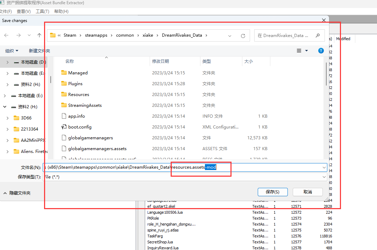Open recent locations chevron next to forward arrow

[29, 35]
